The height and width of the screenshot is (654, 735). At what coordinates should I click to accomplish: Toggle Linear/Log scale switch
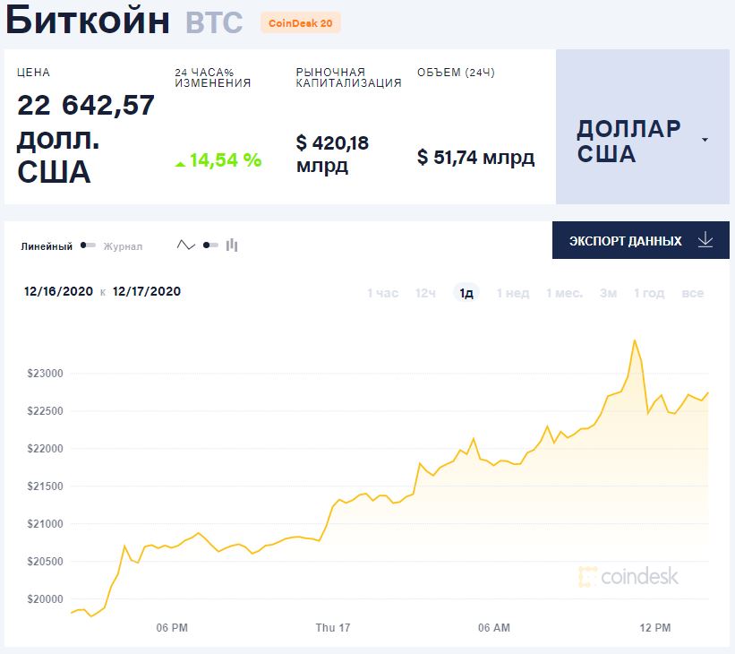[88, 245]
